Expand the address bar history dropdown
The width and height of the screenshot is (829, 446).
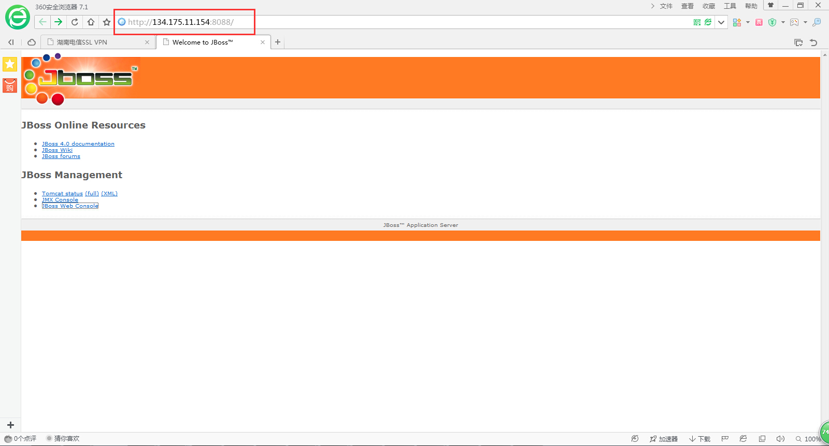(x=721, y=22)
